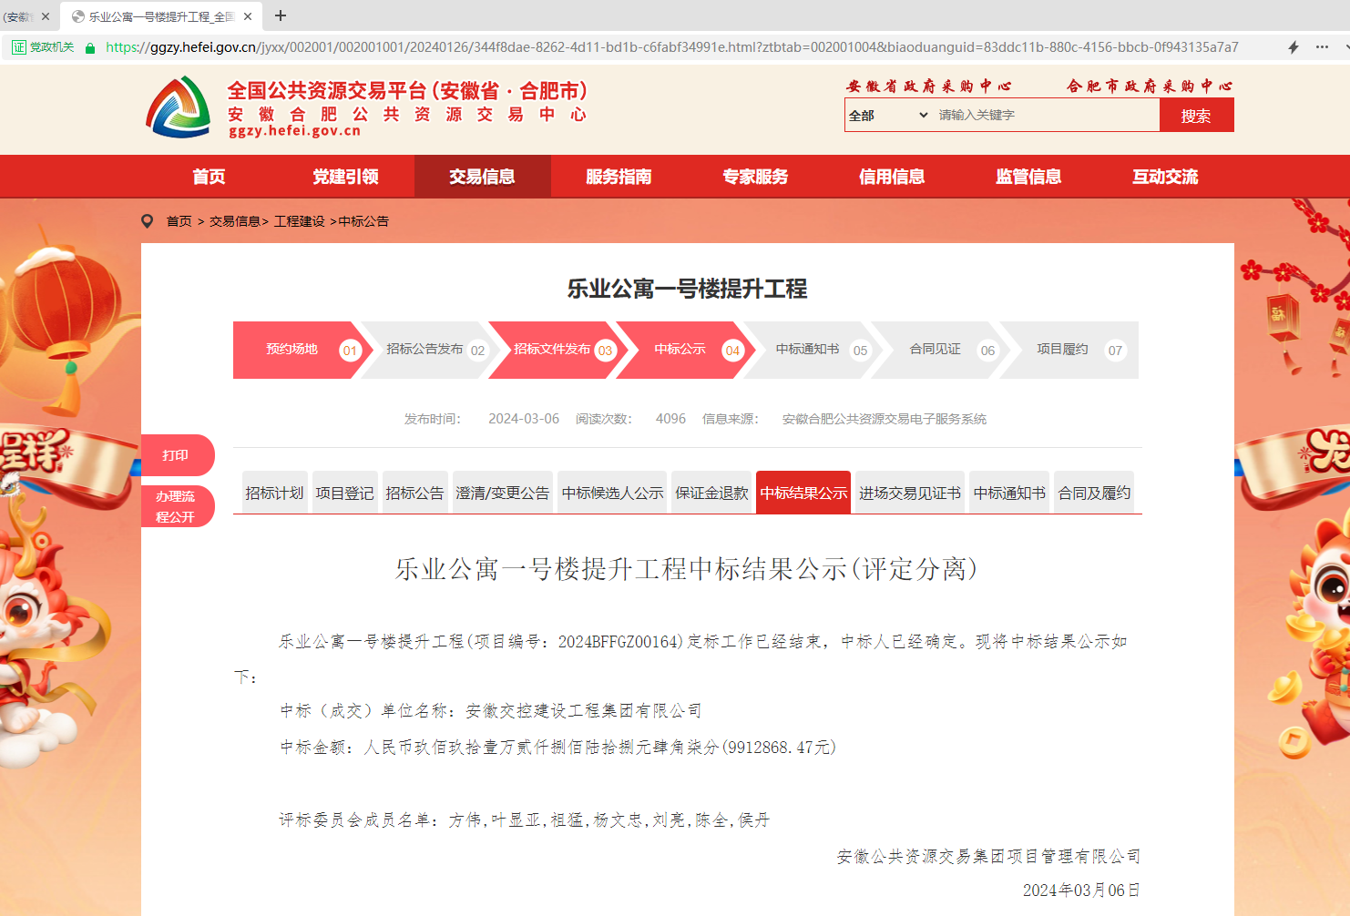Click the 打印 print button
The width and height of the screenshot is (1350, 916).
(x=177, y=454)
